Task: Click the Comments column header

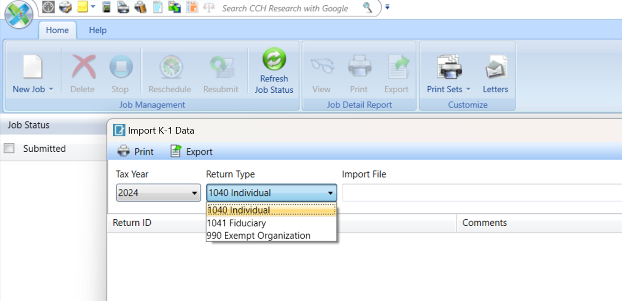Action: point(484,223)
